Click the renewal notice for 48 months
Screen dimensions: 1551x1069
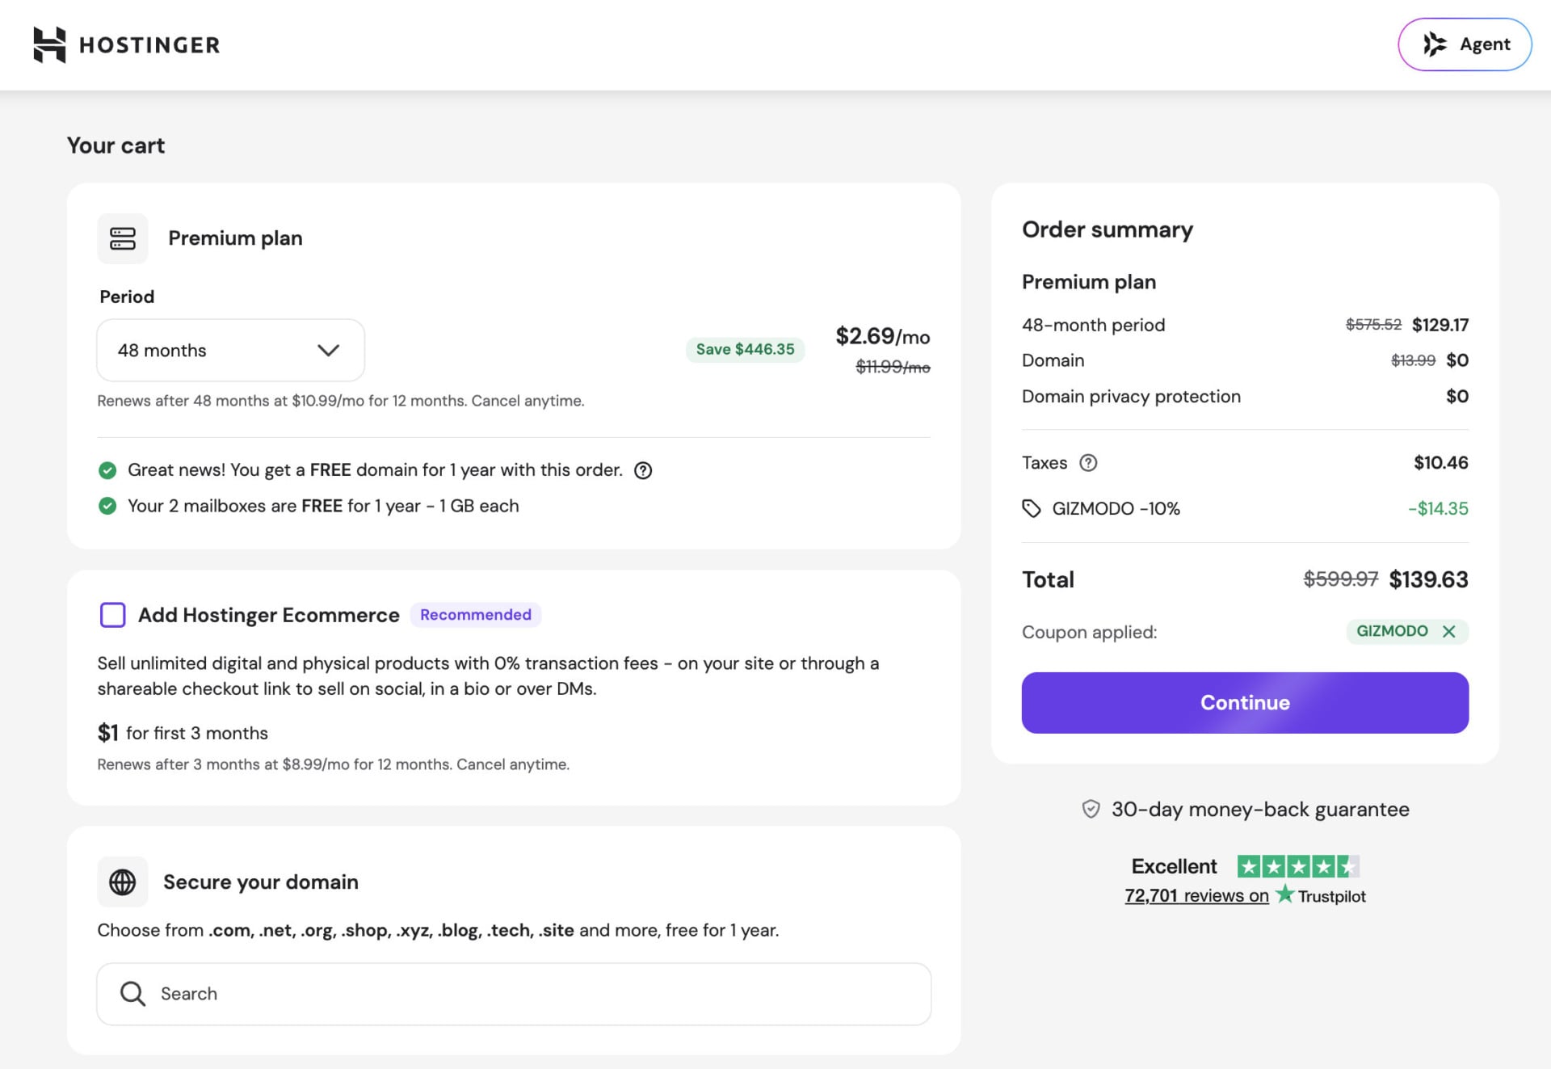point(341,401)
